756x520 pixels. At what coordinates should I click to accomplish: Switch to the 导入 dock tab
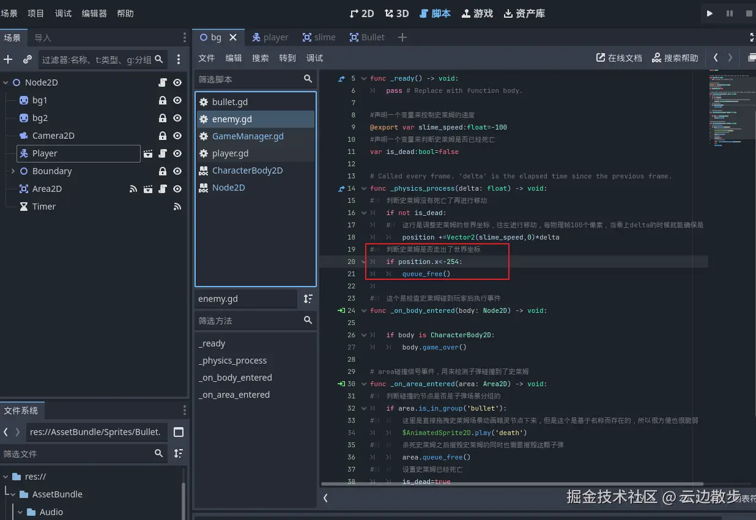pyautogui.click(x=43, y=38)
